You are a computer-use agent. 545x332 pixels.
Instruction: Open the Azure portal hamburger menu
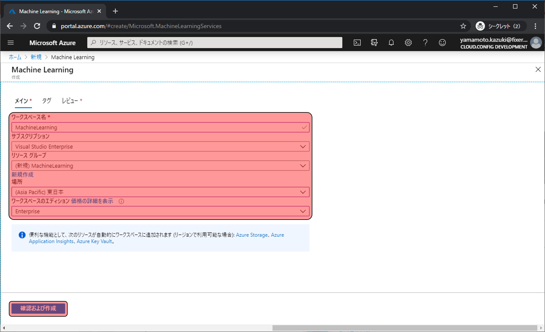click(x=11, y=43)
